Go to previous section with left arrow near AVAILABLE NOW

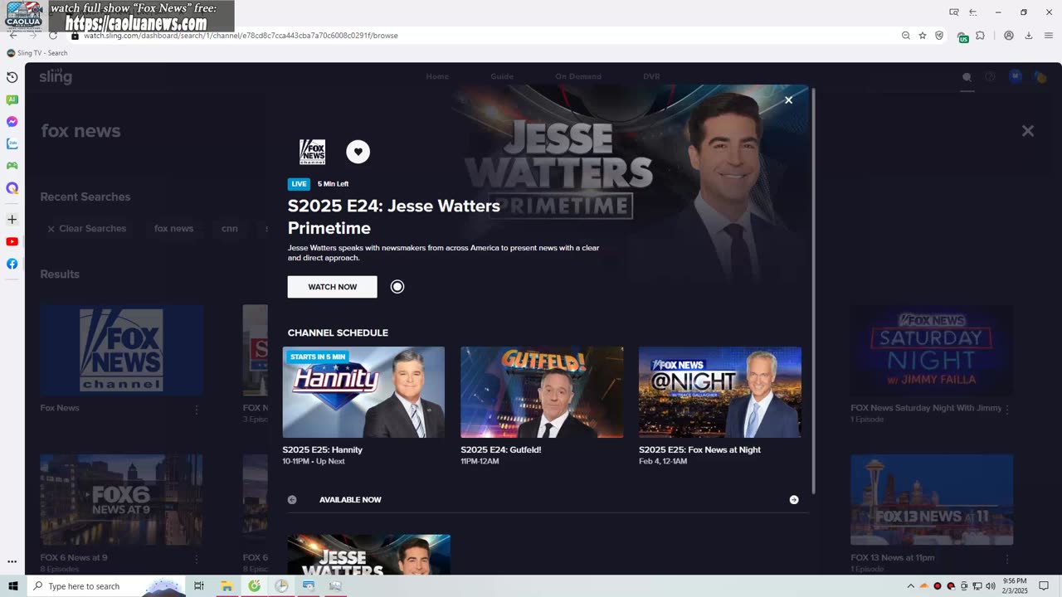tap(292, 500)
